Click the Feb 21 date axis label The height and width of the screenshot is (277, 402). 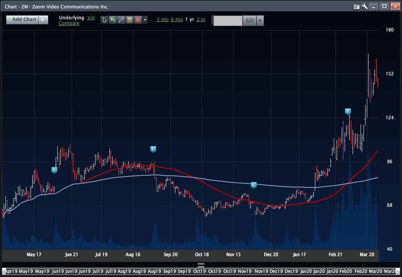point(335,254)
